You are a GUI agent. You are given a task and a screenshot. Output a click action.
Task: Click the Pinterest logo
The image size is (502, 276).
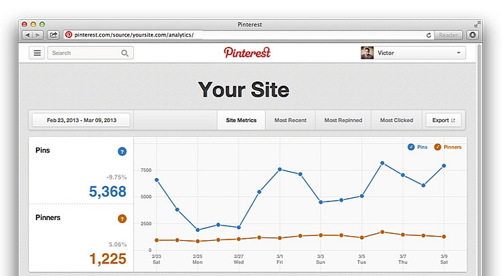coord(247,52)
